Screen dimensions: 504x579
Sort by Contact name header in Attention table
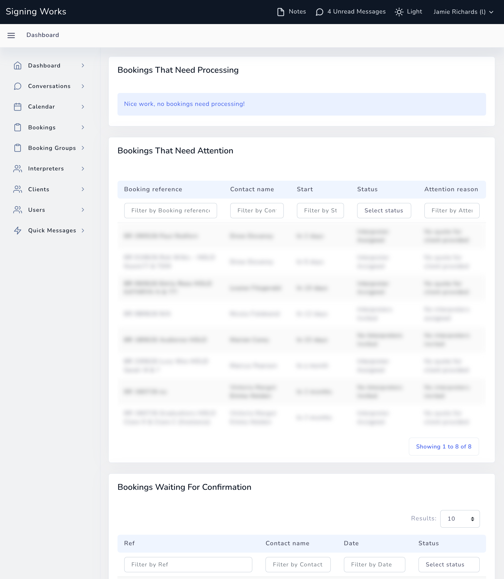[252, 189]
